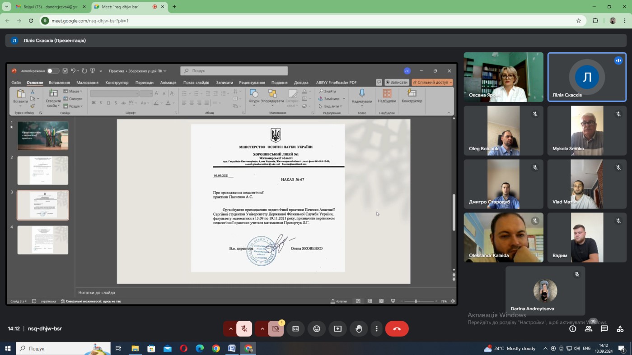Image resolution: width=632 pixels, height=355 pixels.
Task: Toggle Автозбереження switch in PowerPoint
Action: [x=53, y=71]
